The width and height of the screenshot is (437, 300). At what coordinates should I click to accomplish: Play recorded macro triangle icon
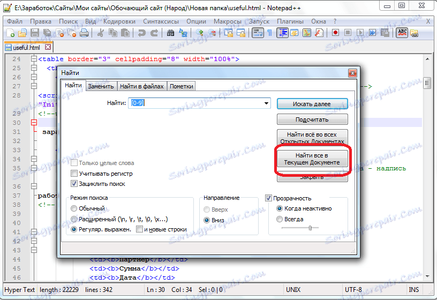pos(360,33)
